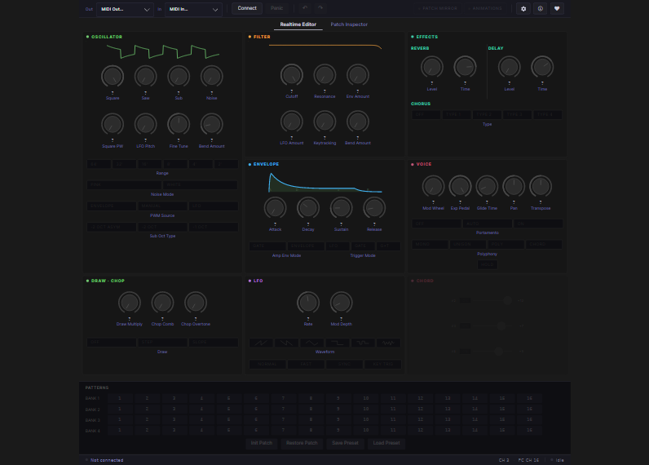Set LFO mode to Sync
This screenshot has height=465, width=649.
pyautogui.click(x=344, y=365)
